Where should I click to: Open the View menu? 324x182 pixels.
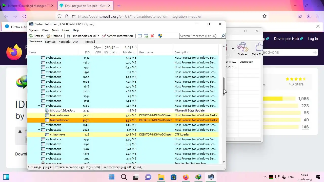coord(45,30)
